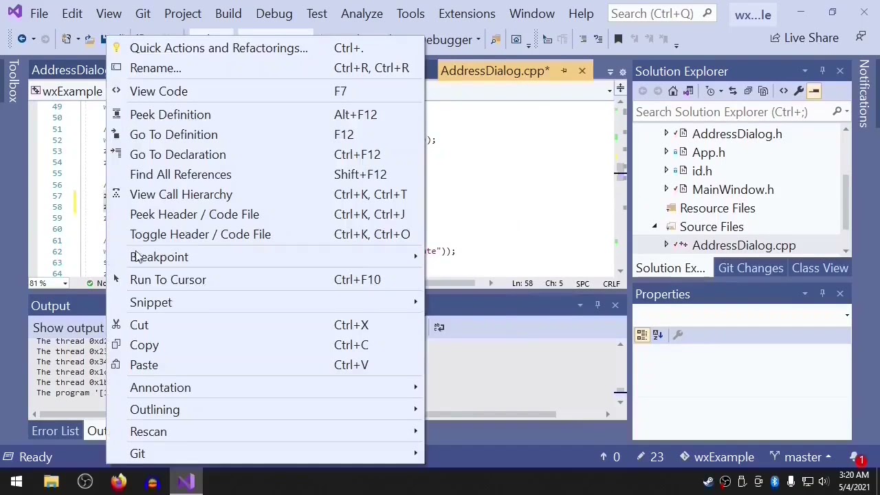Open the Rescan submenu
This screenshot has width=880, height=495.
pos(265,432)
